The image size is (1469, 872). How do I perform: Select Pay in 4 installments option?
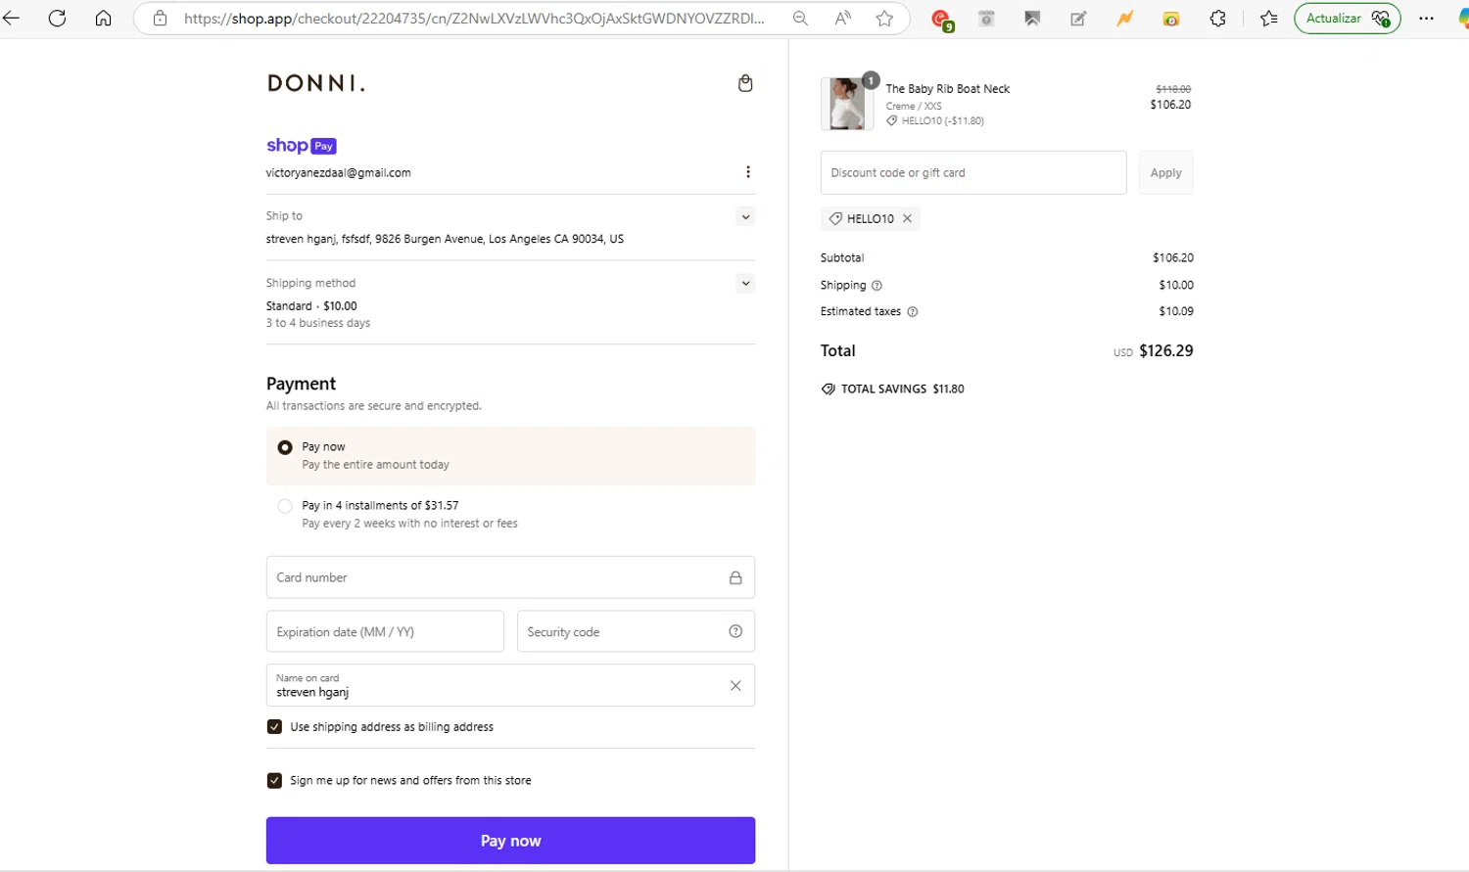[x=285, y=506]
